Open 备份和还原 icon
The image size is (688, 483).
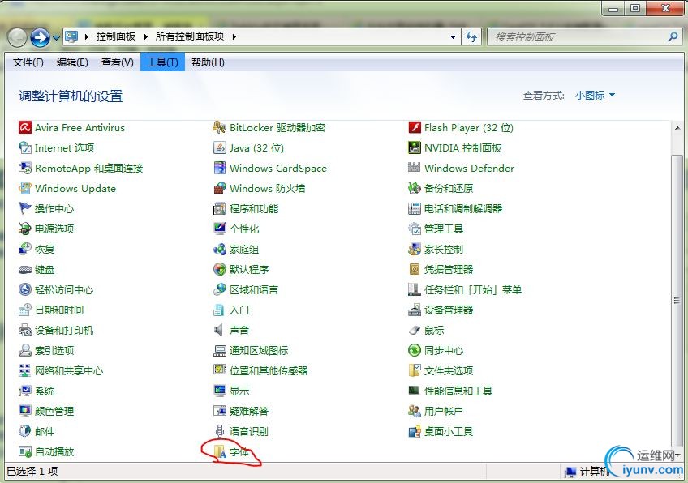415,189
